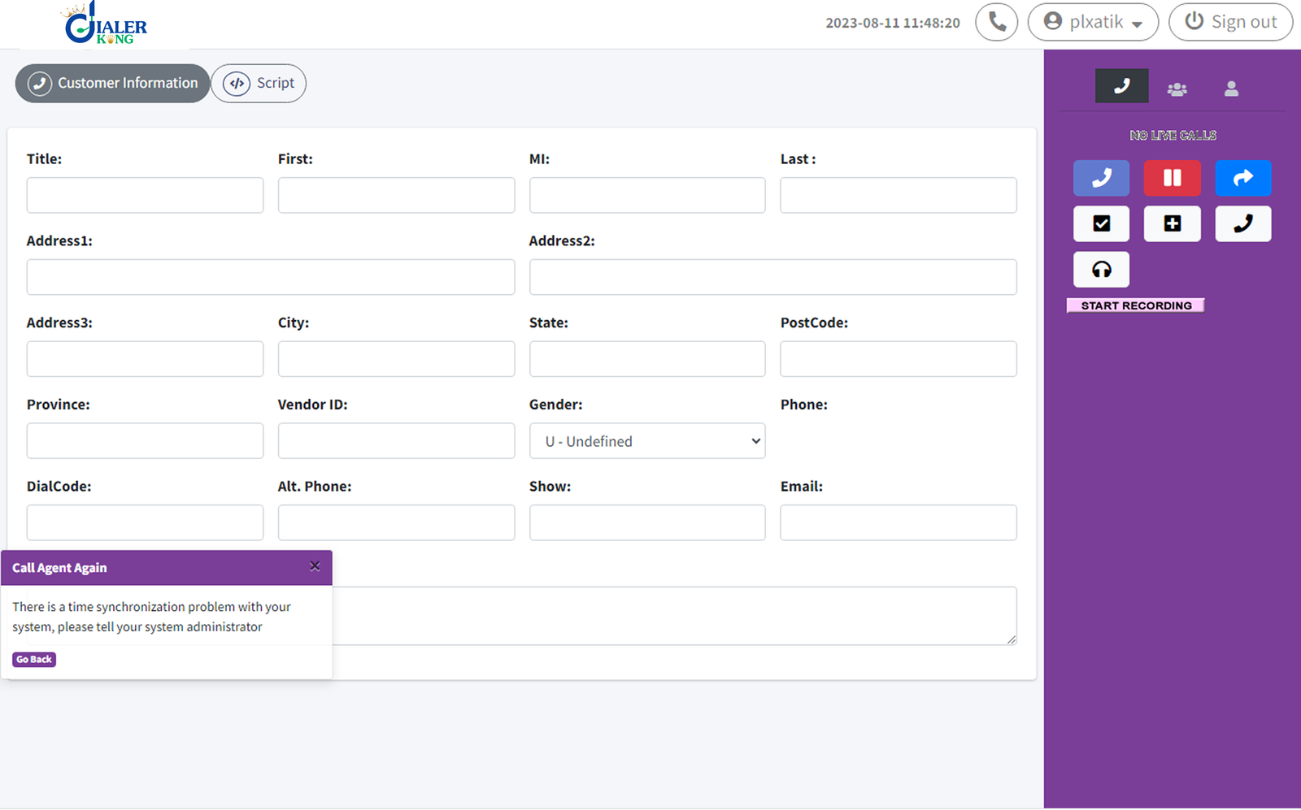Focus the Show input field
1301x810 pixels.
click(647, 522)
